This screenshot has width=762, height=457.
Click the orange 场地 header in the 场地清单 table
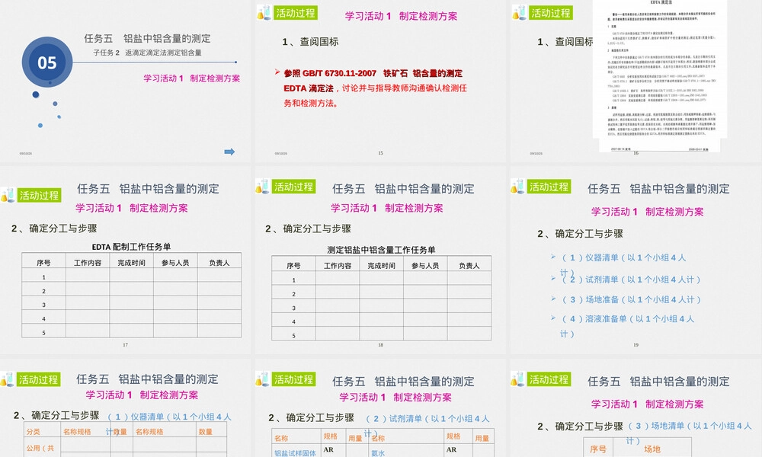click(x=652, y=449)
